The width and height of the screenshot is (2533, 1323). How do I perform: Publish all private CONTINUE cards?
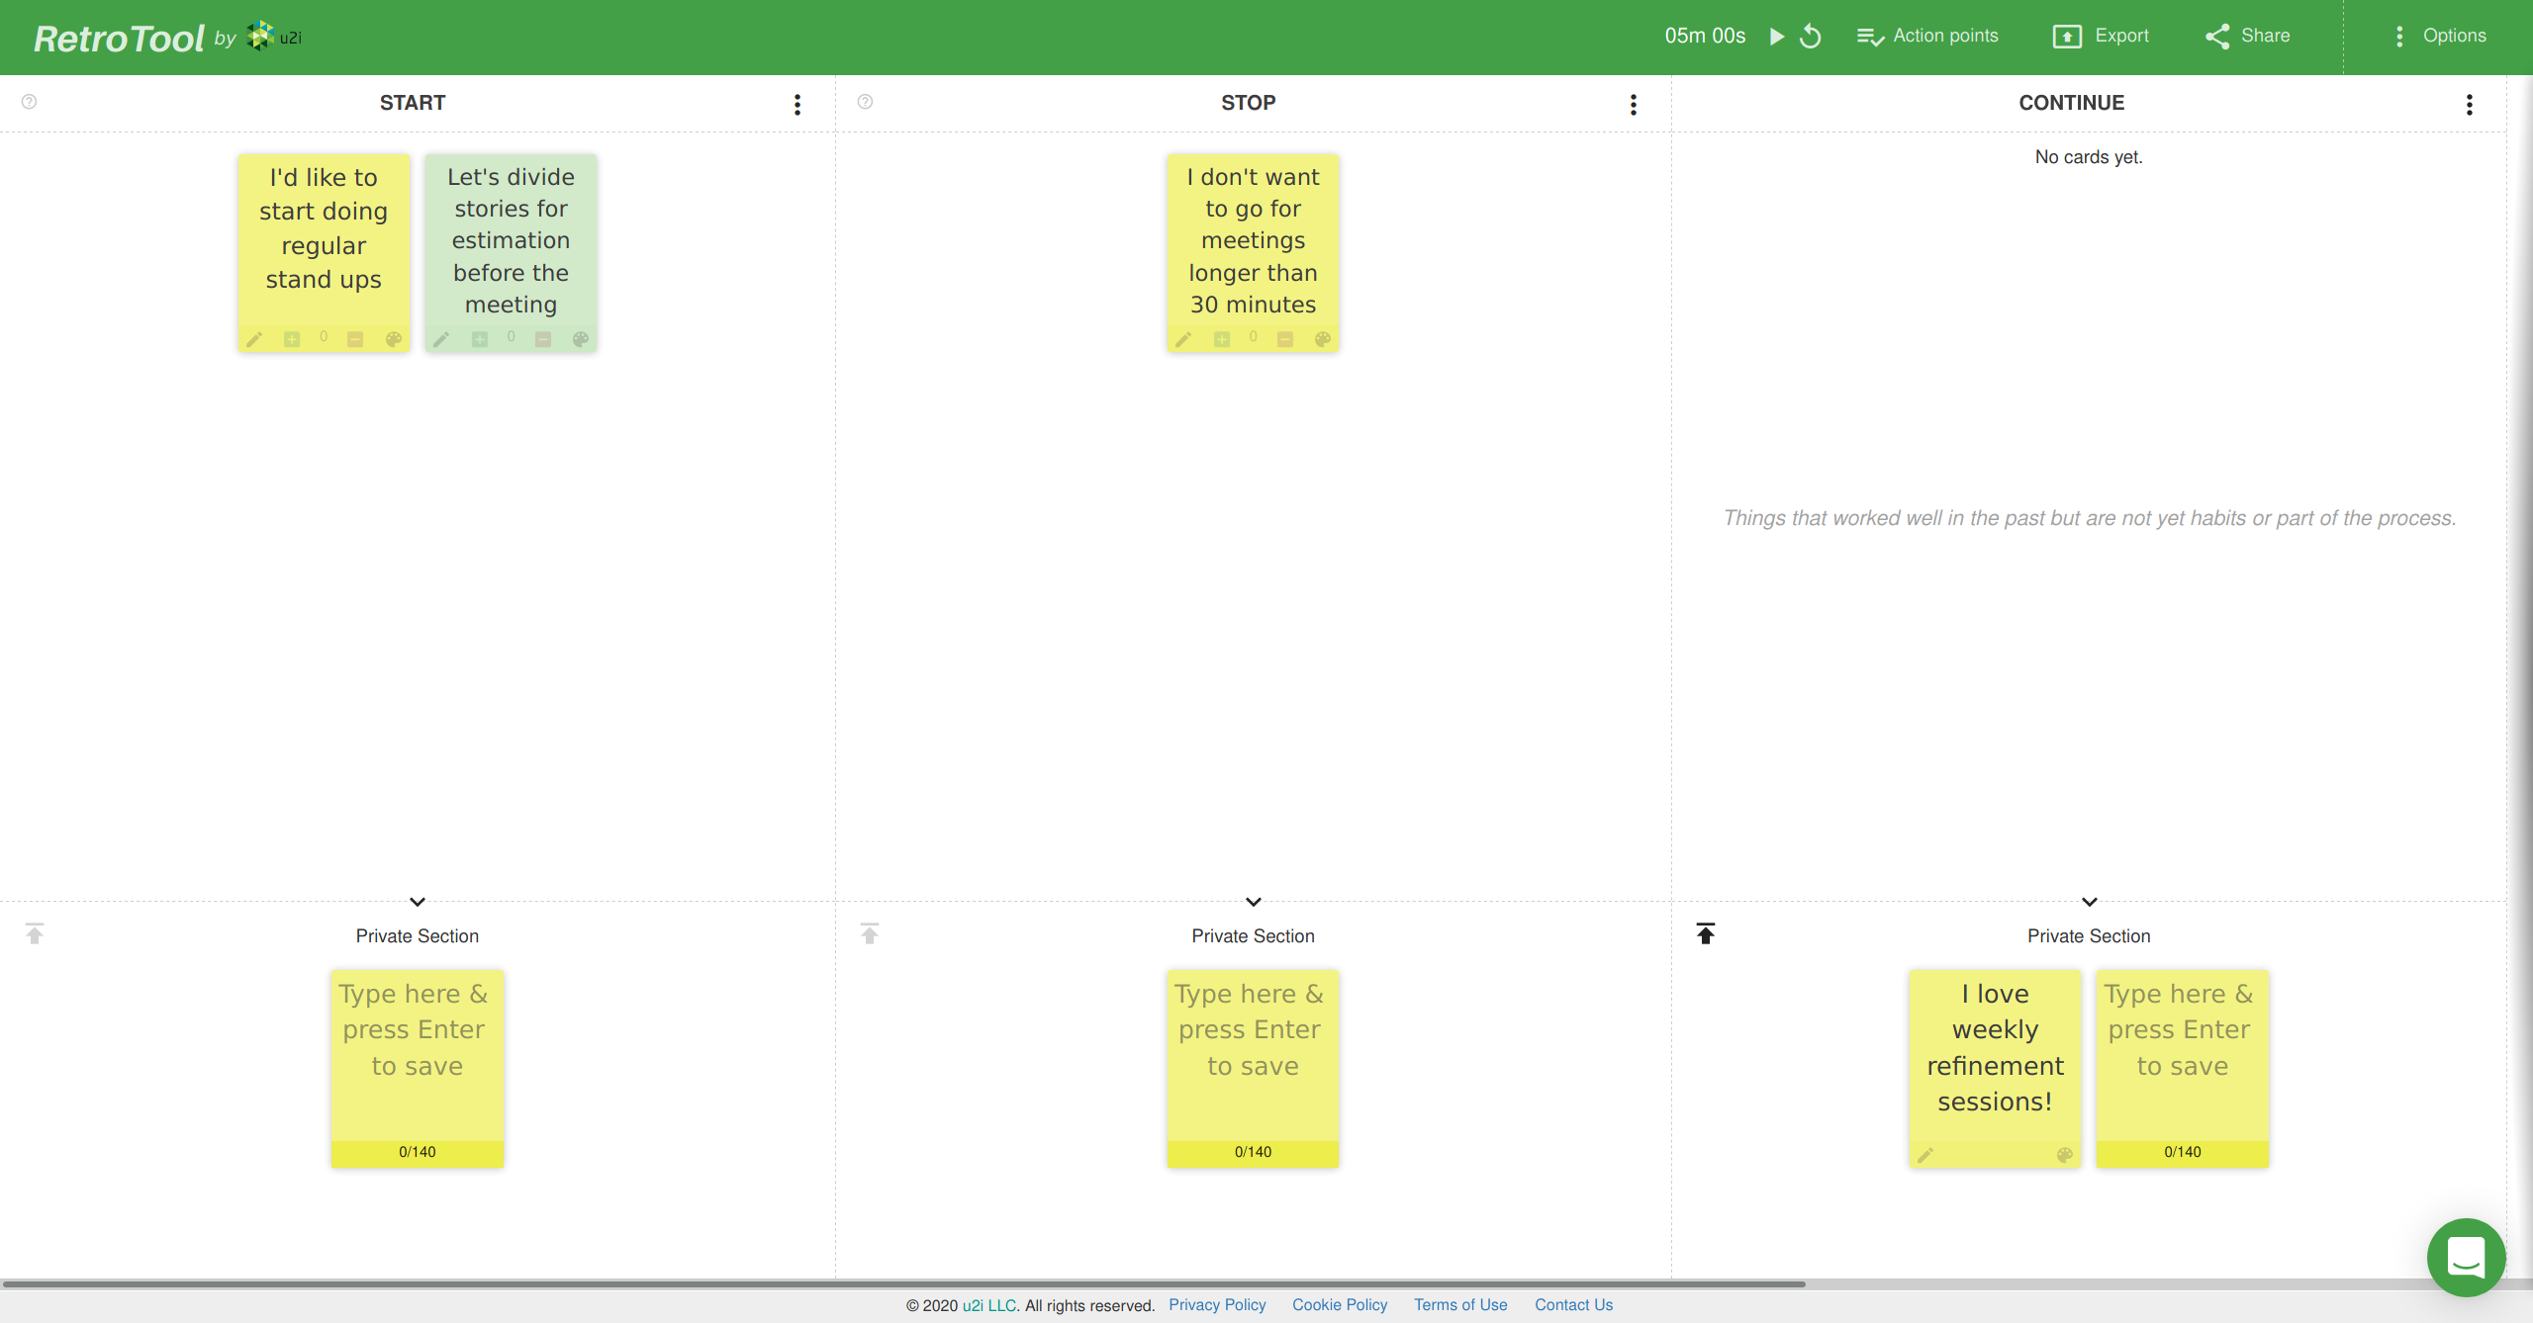[x=1706, y=934]
